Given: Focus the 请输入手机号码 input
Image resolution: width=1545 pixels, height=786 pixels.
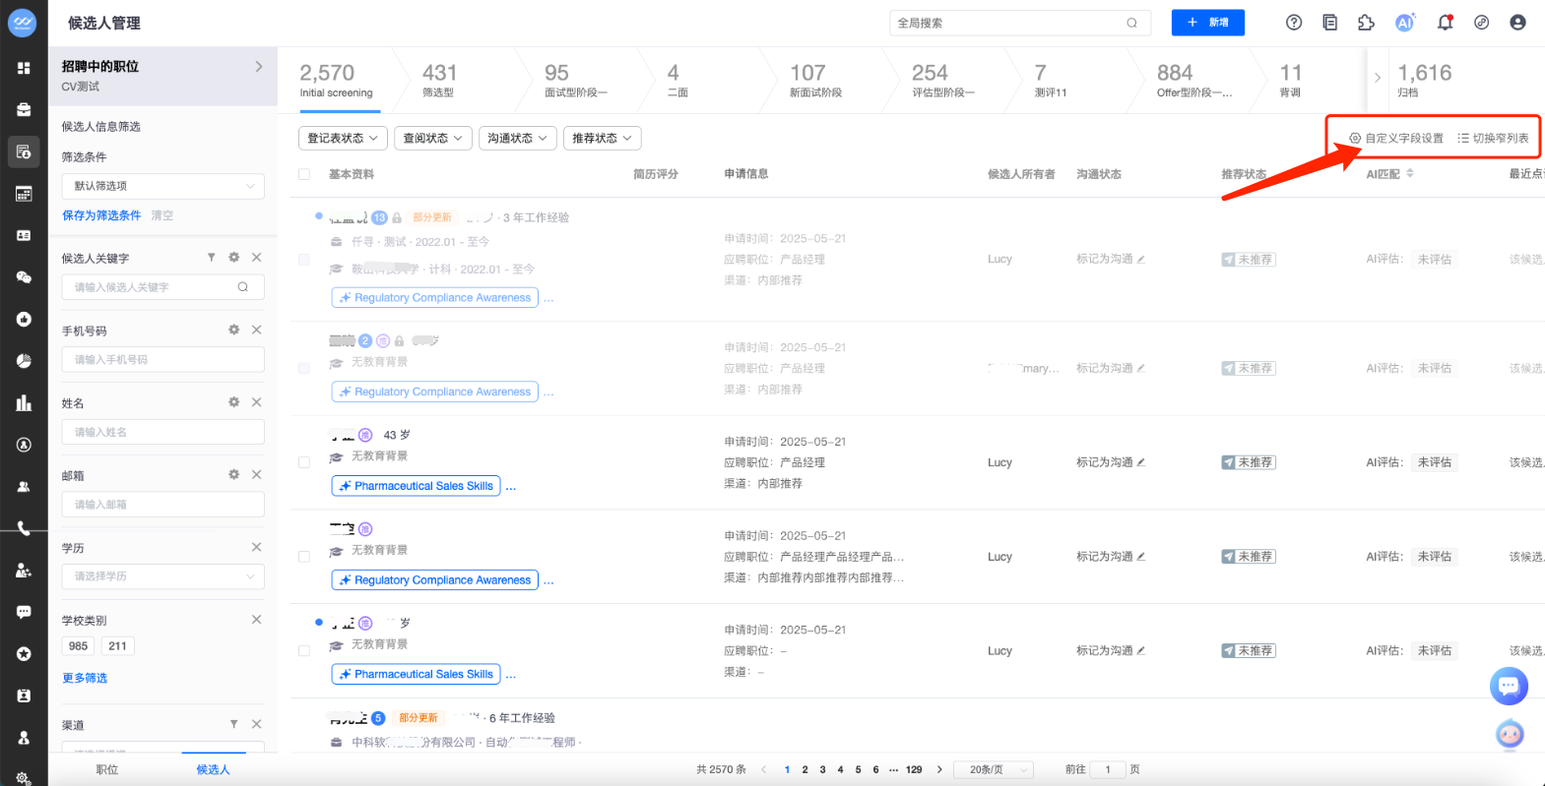Looking at the screenshot, I should coord(163,360).
